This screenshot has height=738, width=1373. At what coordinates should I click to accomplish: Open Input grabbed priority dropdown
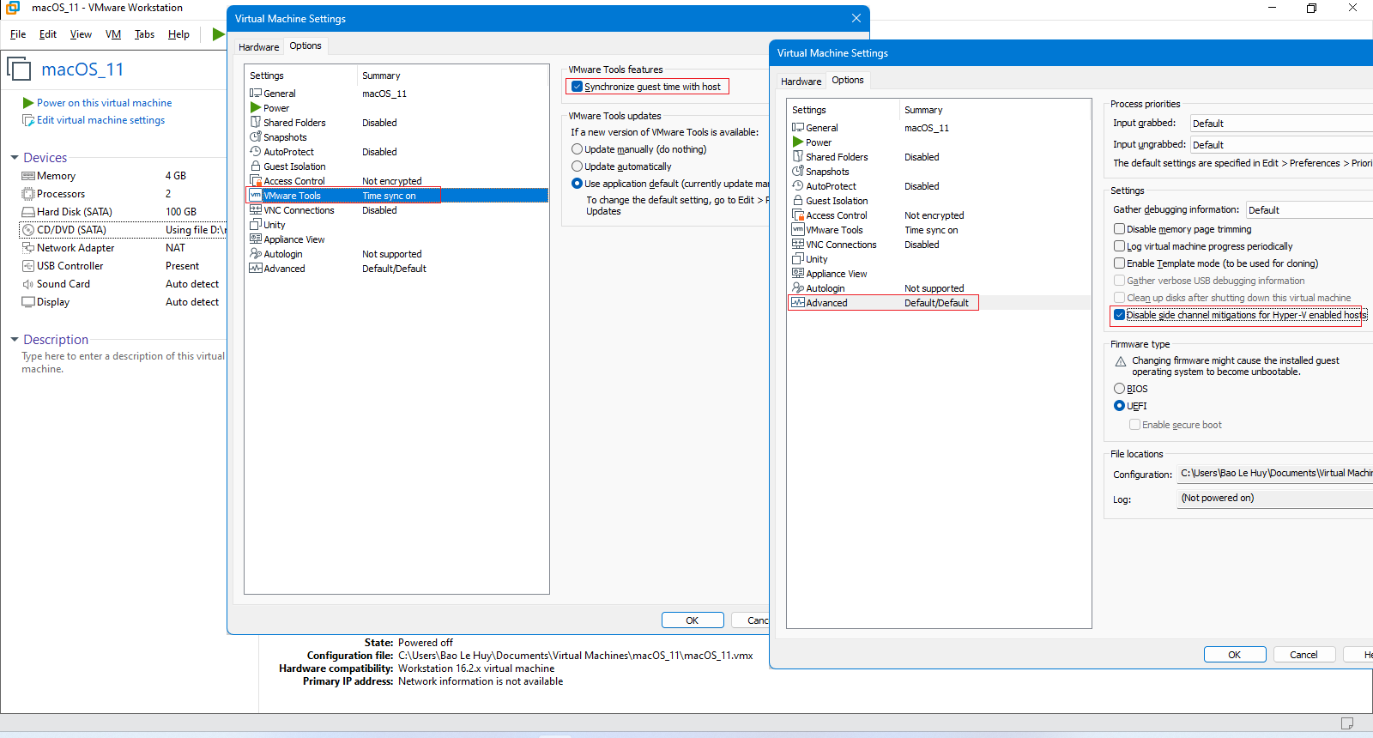click(1281, 124)
